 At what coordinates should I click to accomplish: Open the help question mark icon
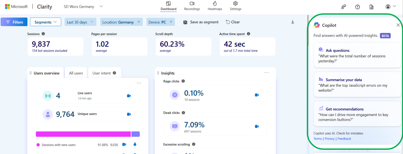[x=357, y=7]
